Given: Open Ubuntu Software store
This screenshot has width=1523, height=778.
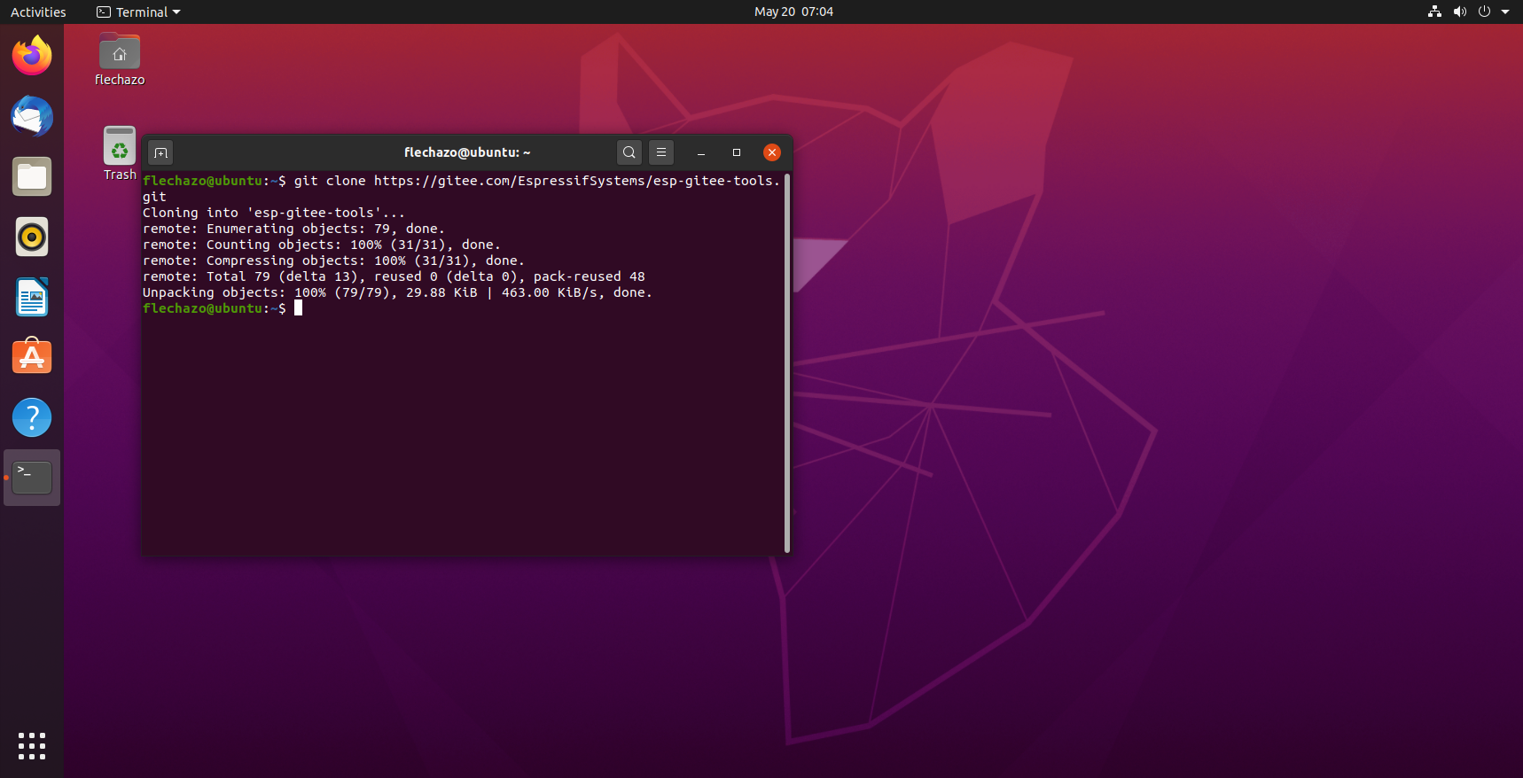Looking at the screenshot, I should tap(32, 357).
